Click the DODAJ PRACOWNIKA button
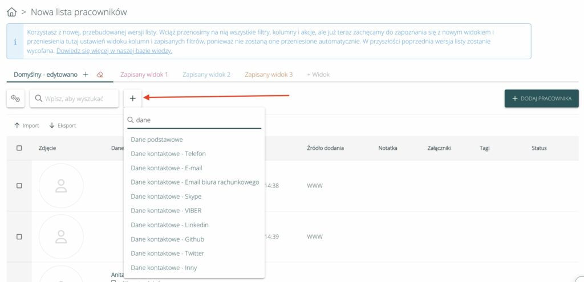Screen dimensions: 584x282 [x=541, y=99]
